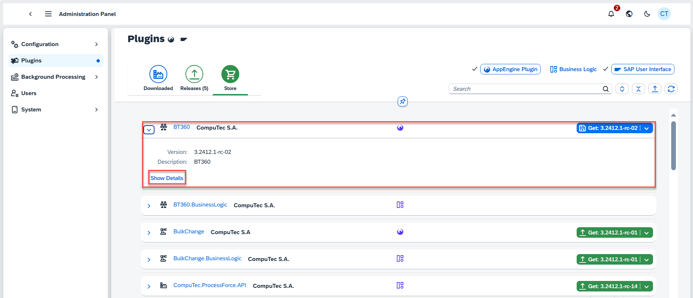Toggle the SAP User Interface filter
The image size is (693, 298).
tap(642, 69)
